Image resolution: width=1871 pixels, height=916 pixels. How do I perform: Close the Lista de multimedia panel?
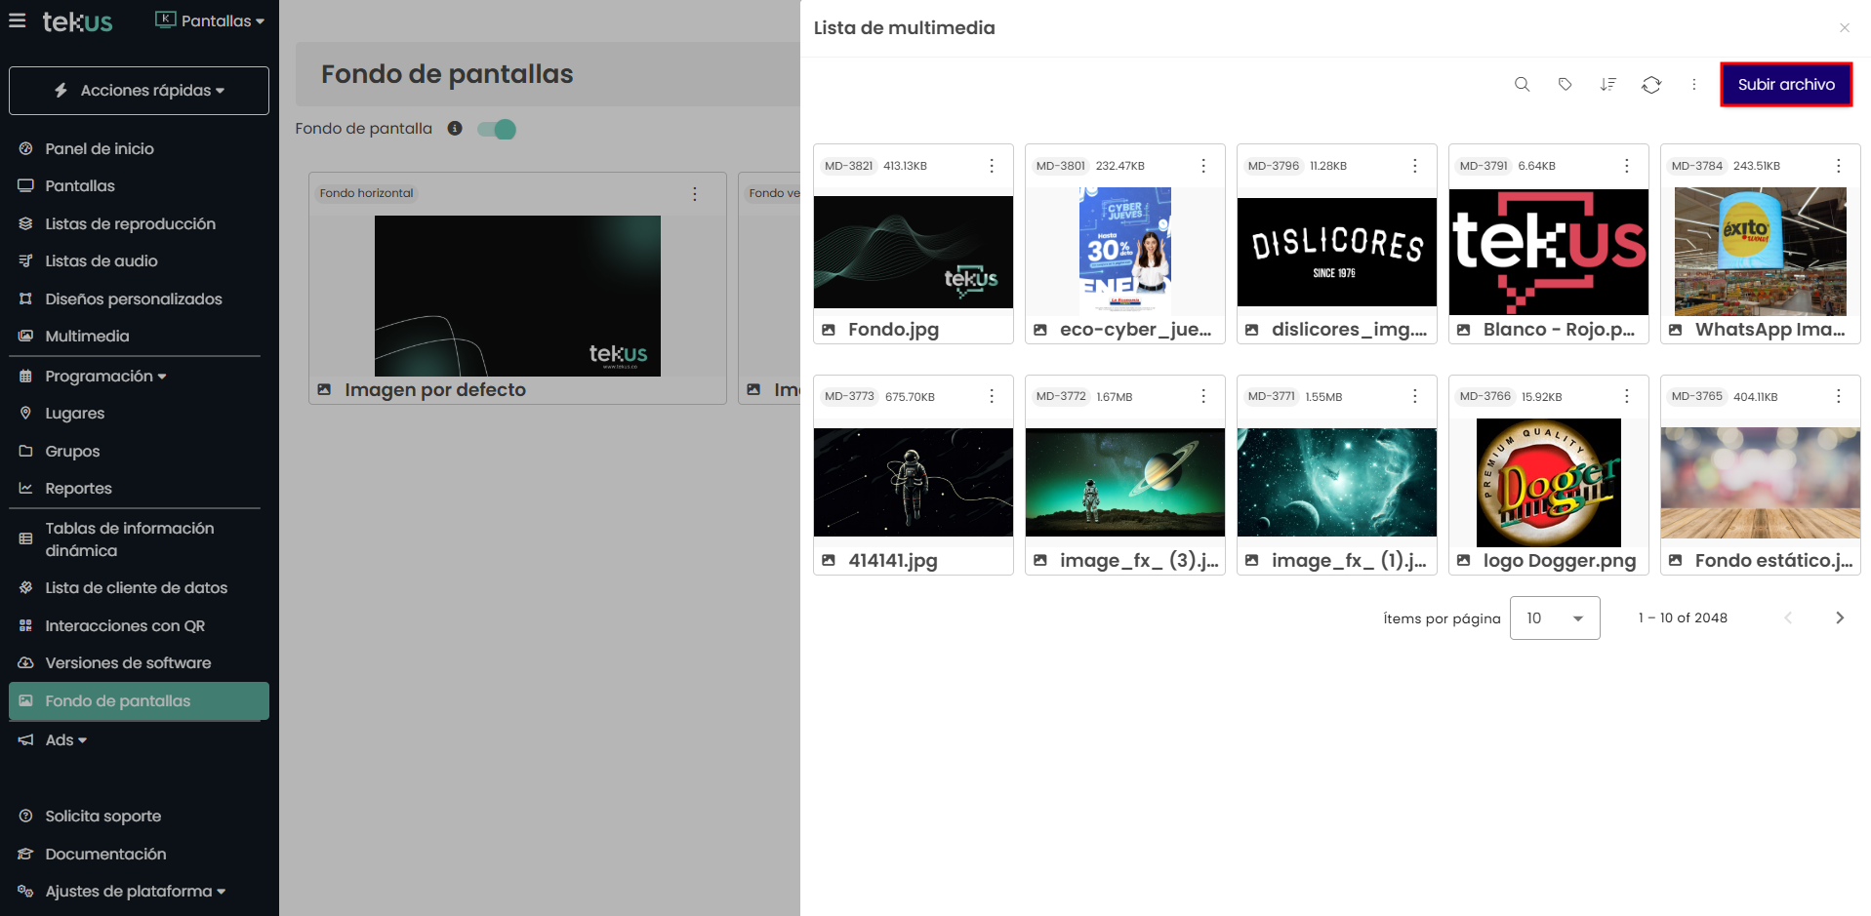(x=1844, y=28)
